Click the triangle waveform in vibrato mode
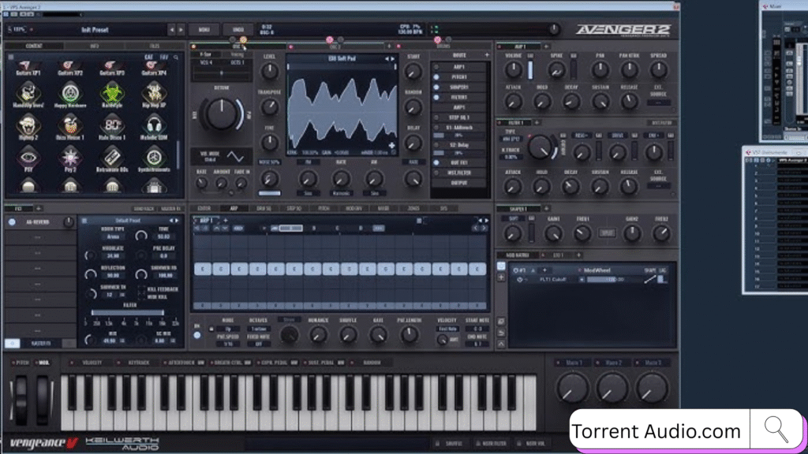 (235, 156)
